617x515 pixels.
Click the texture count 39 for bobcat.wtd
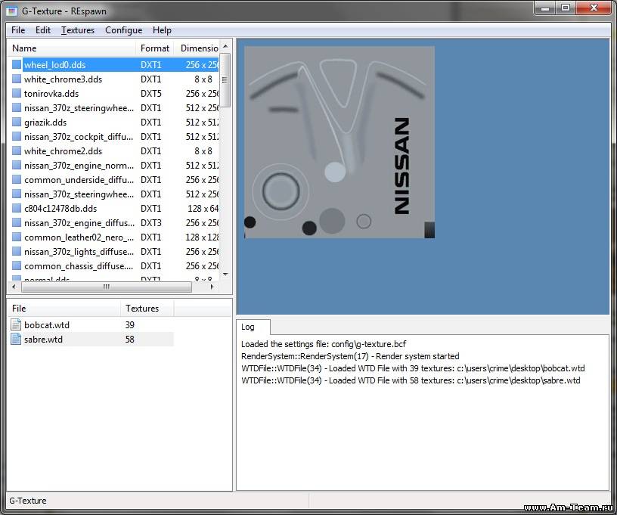[x=129, y=324]
